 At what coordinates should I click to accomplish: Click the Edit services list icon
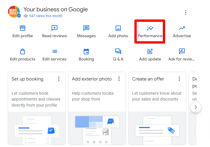click(54, 51)
